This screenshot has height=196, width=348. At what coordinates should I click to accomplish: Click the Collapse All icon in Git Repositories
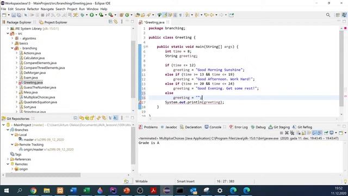76,118
